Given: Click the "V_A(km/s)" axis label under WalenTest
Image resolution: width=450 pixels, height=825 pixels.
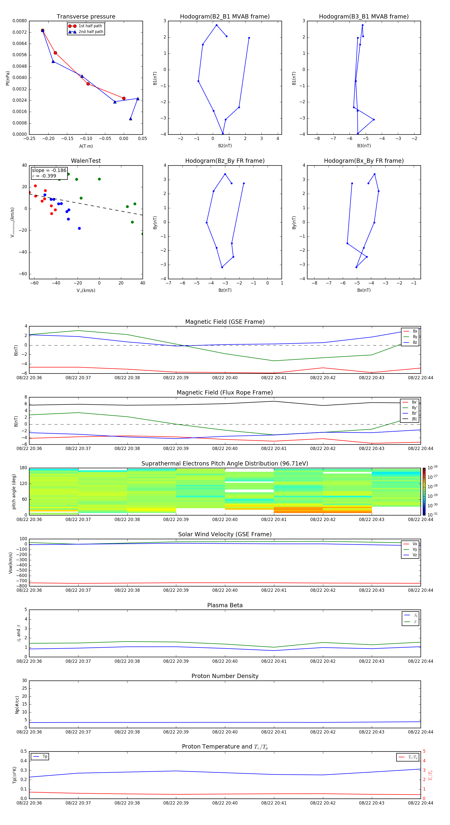Looking at the screenshot, I should [86, 290].
